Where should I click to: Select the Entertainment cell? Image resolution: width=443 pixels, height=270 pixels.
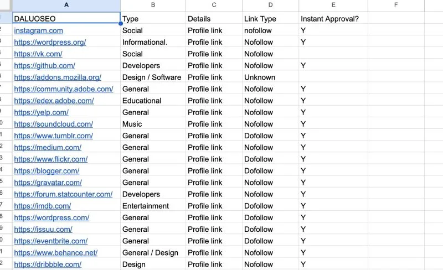(153, 206)
